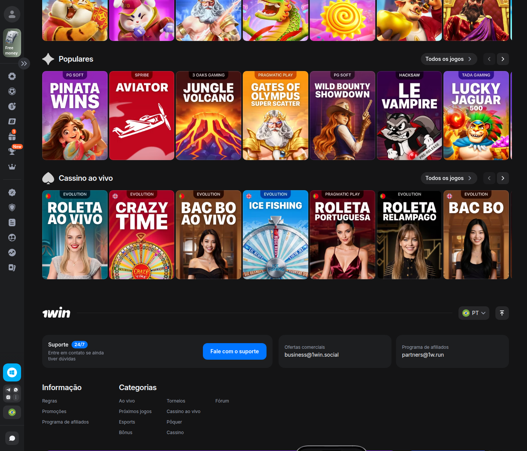Image resolution: width=527 pixels, height=451 pixels.
Task: Show more social links via three dots
Action: coord(16,397)
